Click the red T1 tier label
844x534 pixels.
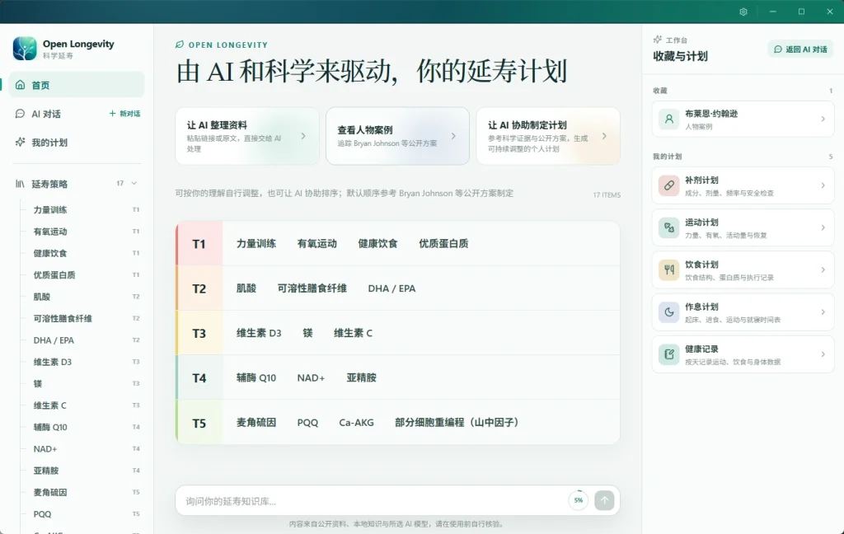click(199, 244)
